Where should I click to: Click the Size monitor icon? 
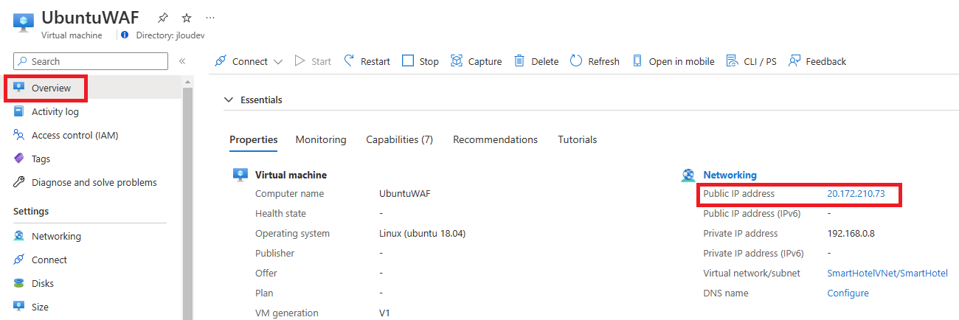tap(19, 307)
